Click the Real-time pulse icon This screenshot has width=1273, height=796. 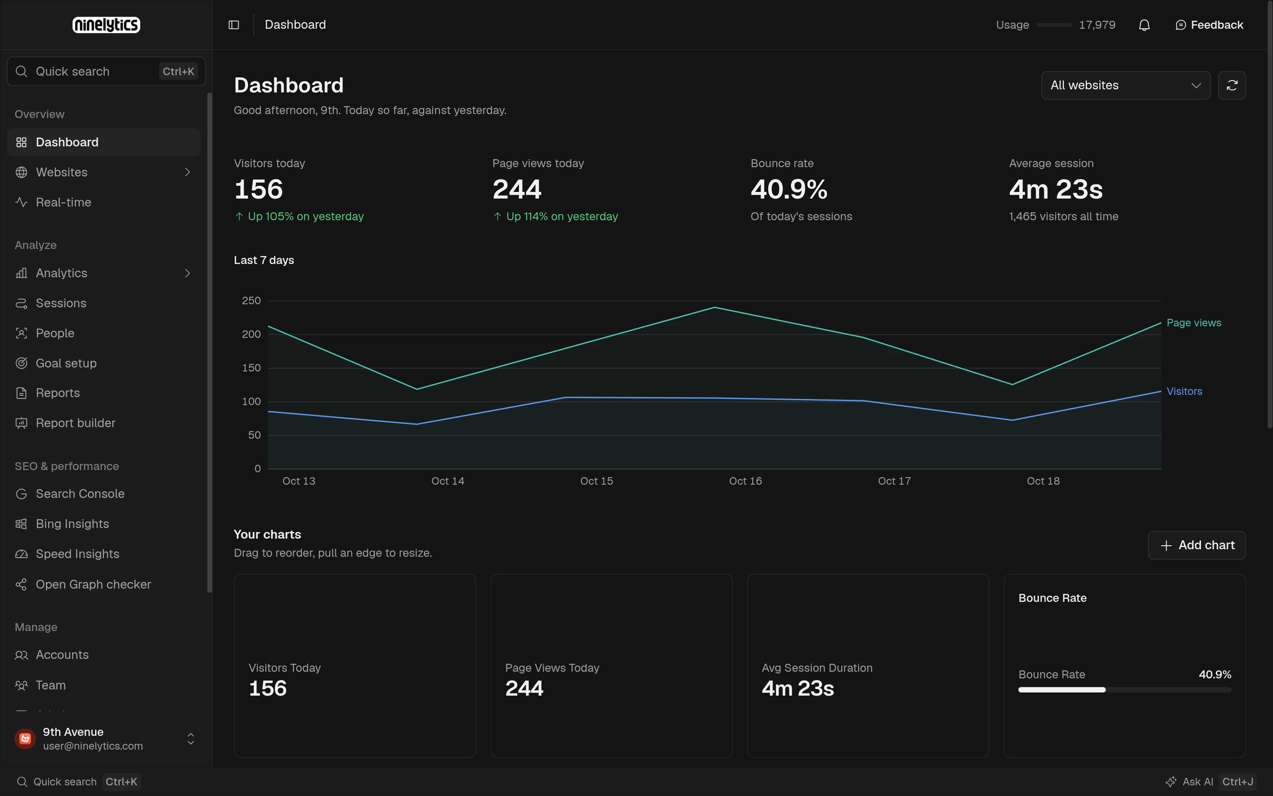[22, 202]
